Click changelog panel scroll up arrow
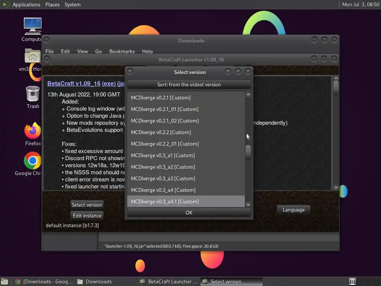Image resolution: width=381 pixels, height=286 pixels. coord(336,78)
